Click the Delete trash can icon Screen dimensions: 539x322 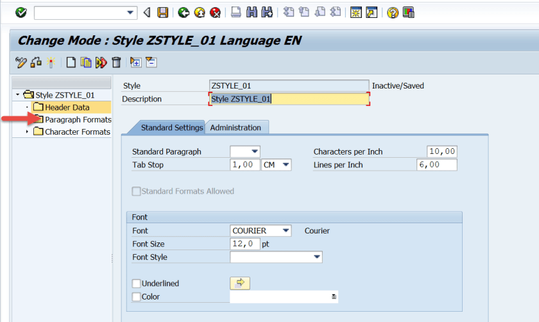(116, 62)
